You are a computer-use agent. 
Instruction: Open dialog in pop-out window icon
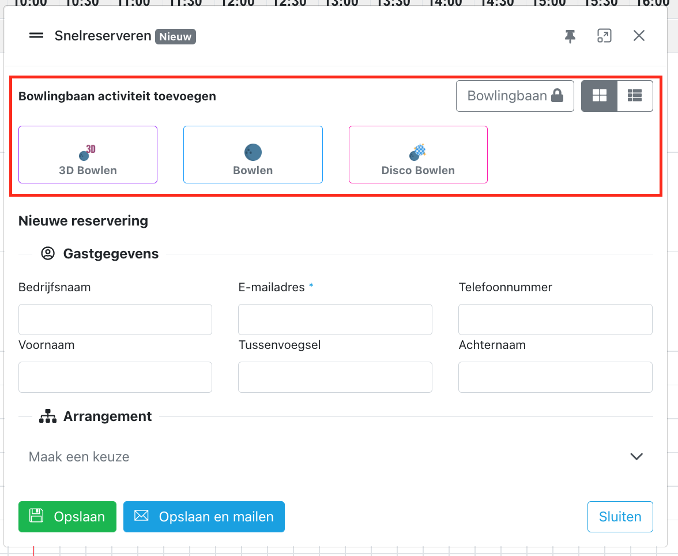click(604, 36)
